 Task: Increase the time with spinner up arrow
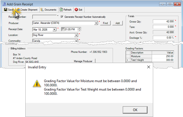coord(79,28)
